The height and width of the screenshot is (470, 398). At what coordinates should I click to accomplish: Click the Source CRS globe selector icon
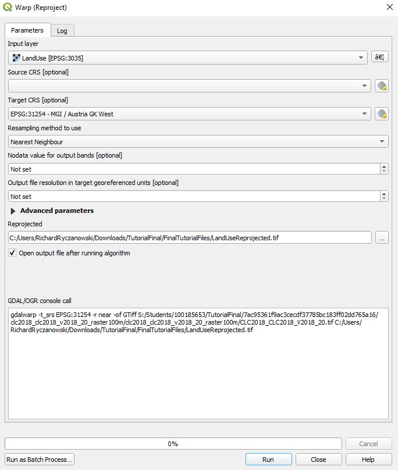(382, 86)
